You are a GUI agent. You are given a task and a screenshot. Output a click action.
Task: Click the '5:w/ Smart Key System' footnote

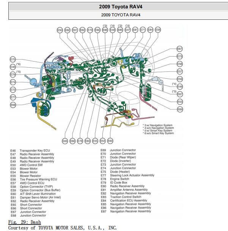click(x=157, y=131)
